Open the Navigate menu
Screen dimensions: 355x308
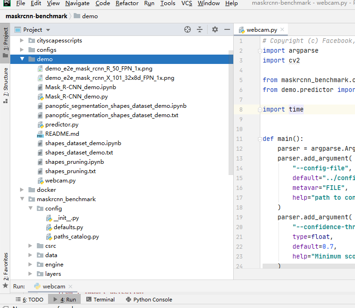pos(77,3)
